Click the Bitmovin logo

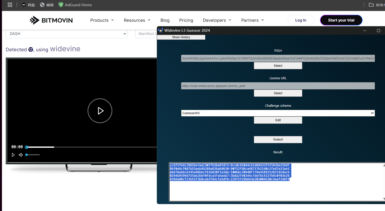51,20
